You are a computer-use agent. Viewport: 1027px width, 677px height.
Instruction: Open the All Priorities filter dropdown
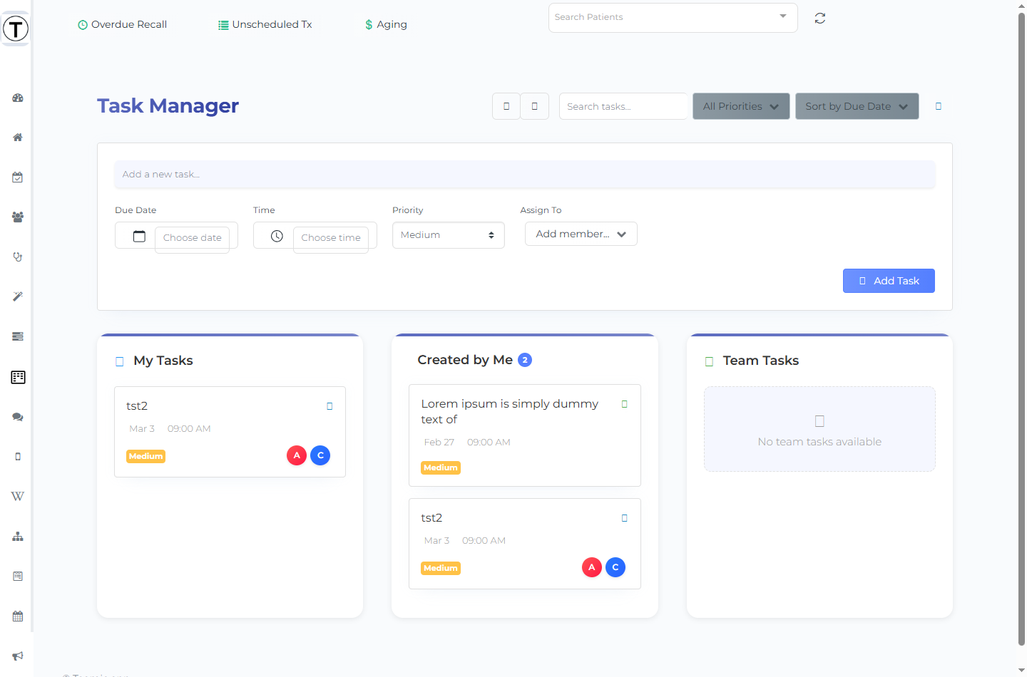pos(741,106)
